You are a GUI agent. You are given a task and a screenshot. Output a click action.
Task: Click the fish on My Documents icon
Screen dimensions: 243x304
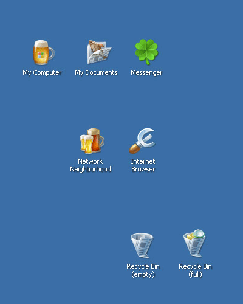point(95,46)
